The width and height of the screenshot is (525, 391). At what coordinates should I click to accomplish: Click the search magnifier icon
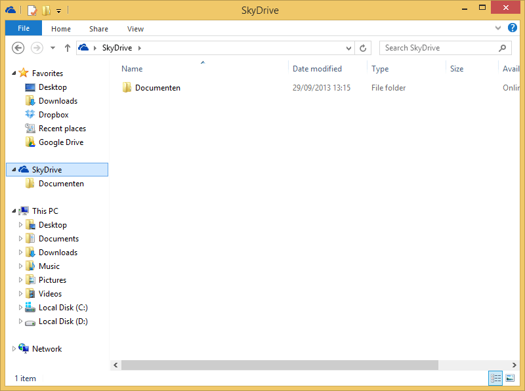502,48
